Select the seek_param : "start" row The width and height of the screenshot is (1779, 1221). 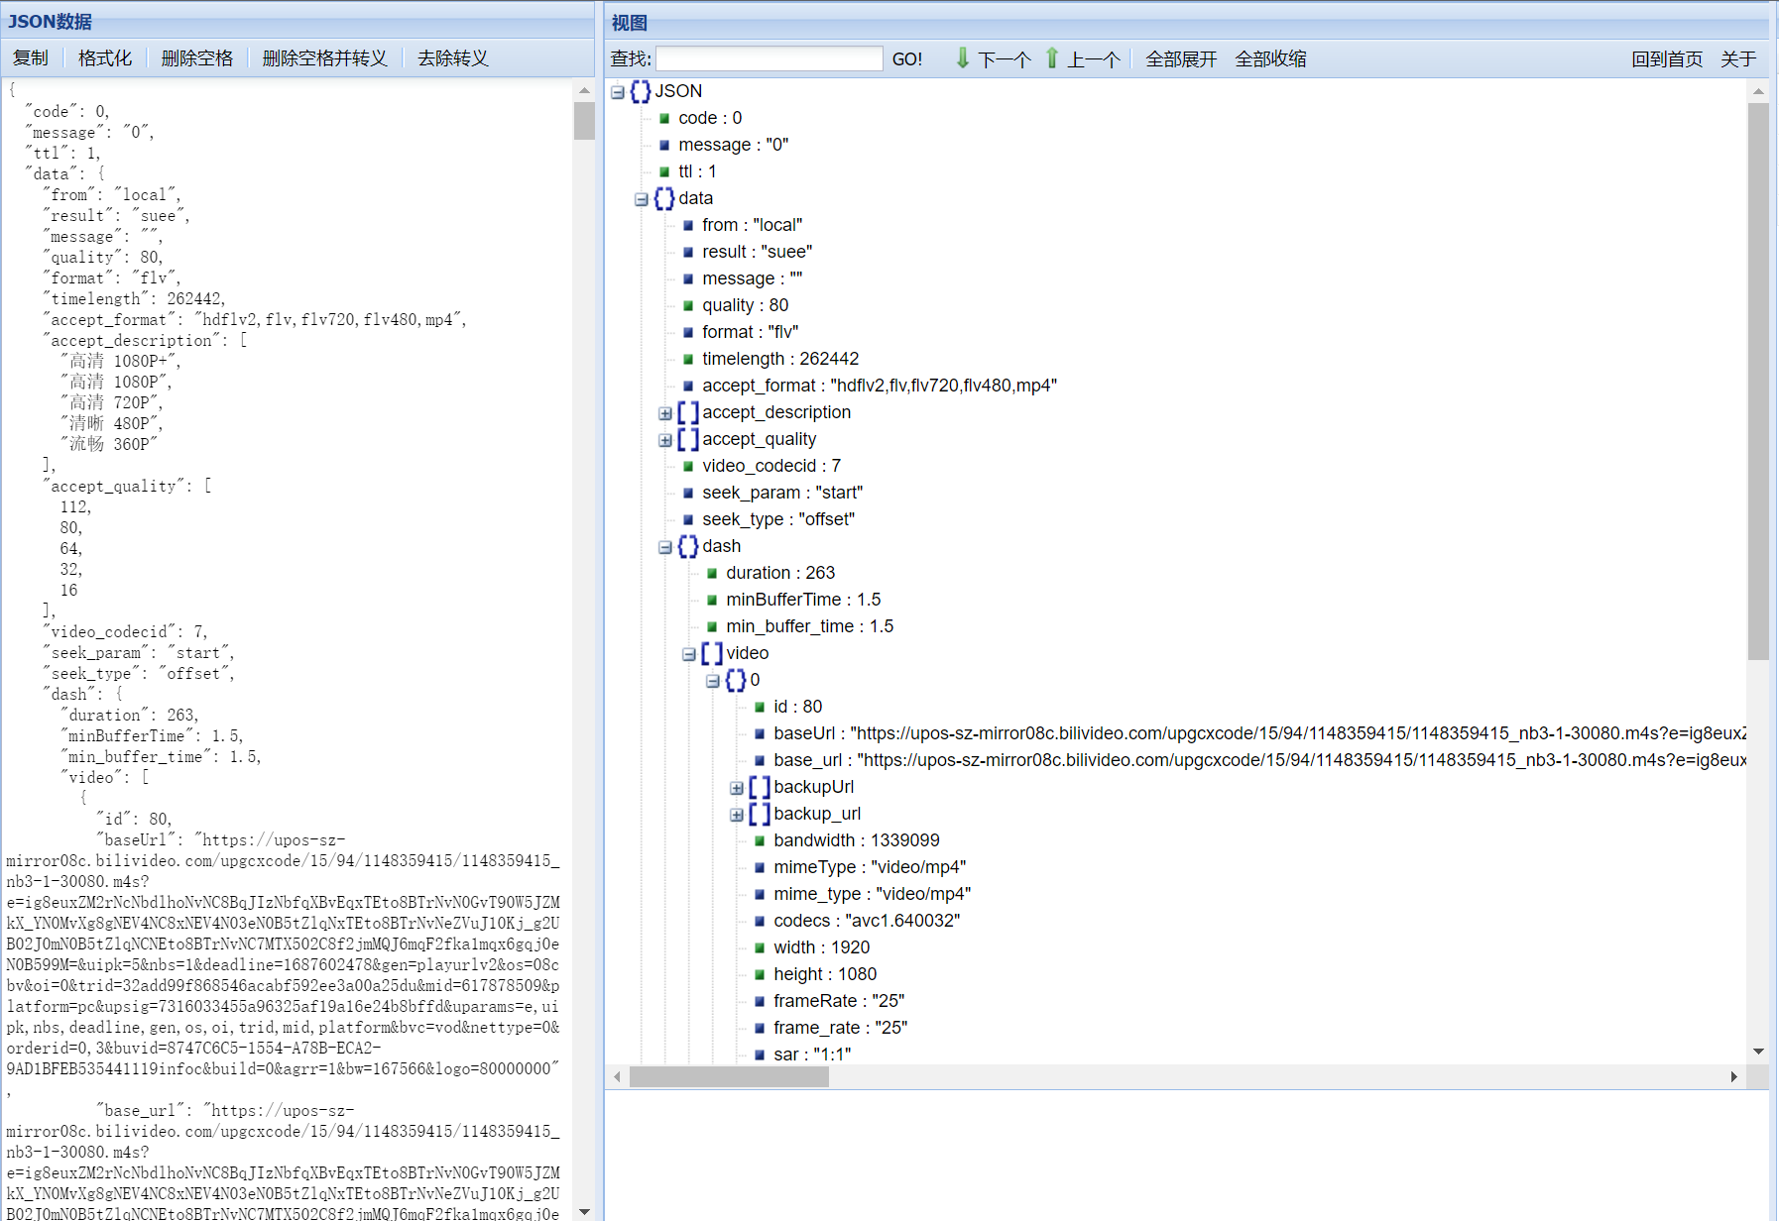point(782,493)
